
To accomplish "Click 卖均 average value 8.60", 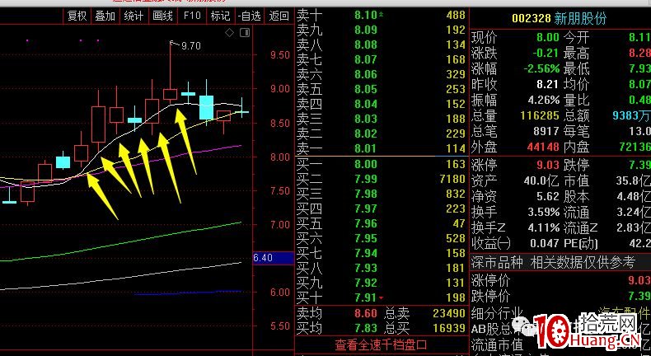I will tap(366, 313).
